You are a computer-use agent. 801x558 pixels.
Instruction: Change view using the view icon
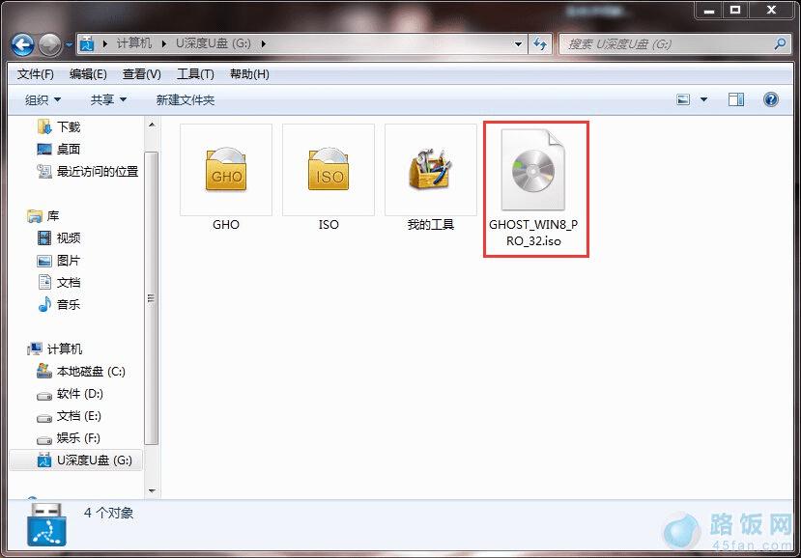click(683, 99)
